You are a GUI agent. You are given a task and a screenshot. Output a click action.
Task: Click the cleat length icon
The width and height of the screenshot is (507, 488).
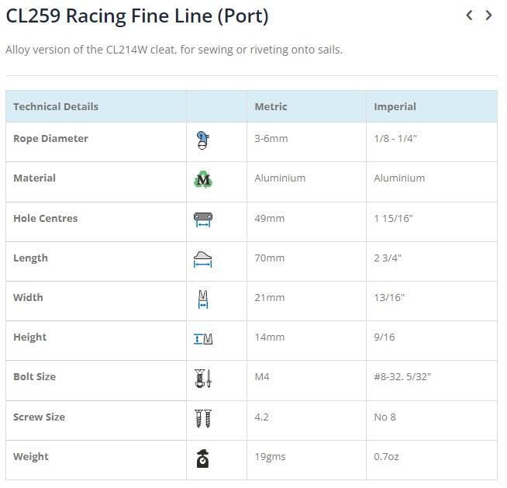[x=203, y=260]
